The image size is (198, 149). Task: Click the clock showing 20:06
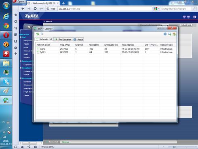(6, 141)
